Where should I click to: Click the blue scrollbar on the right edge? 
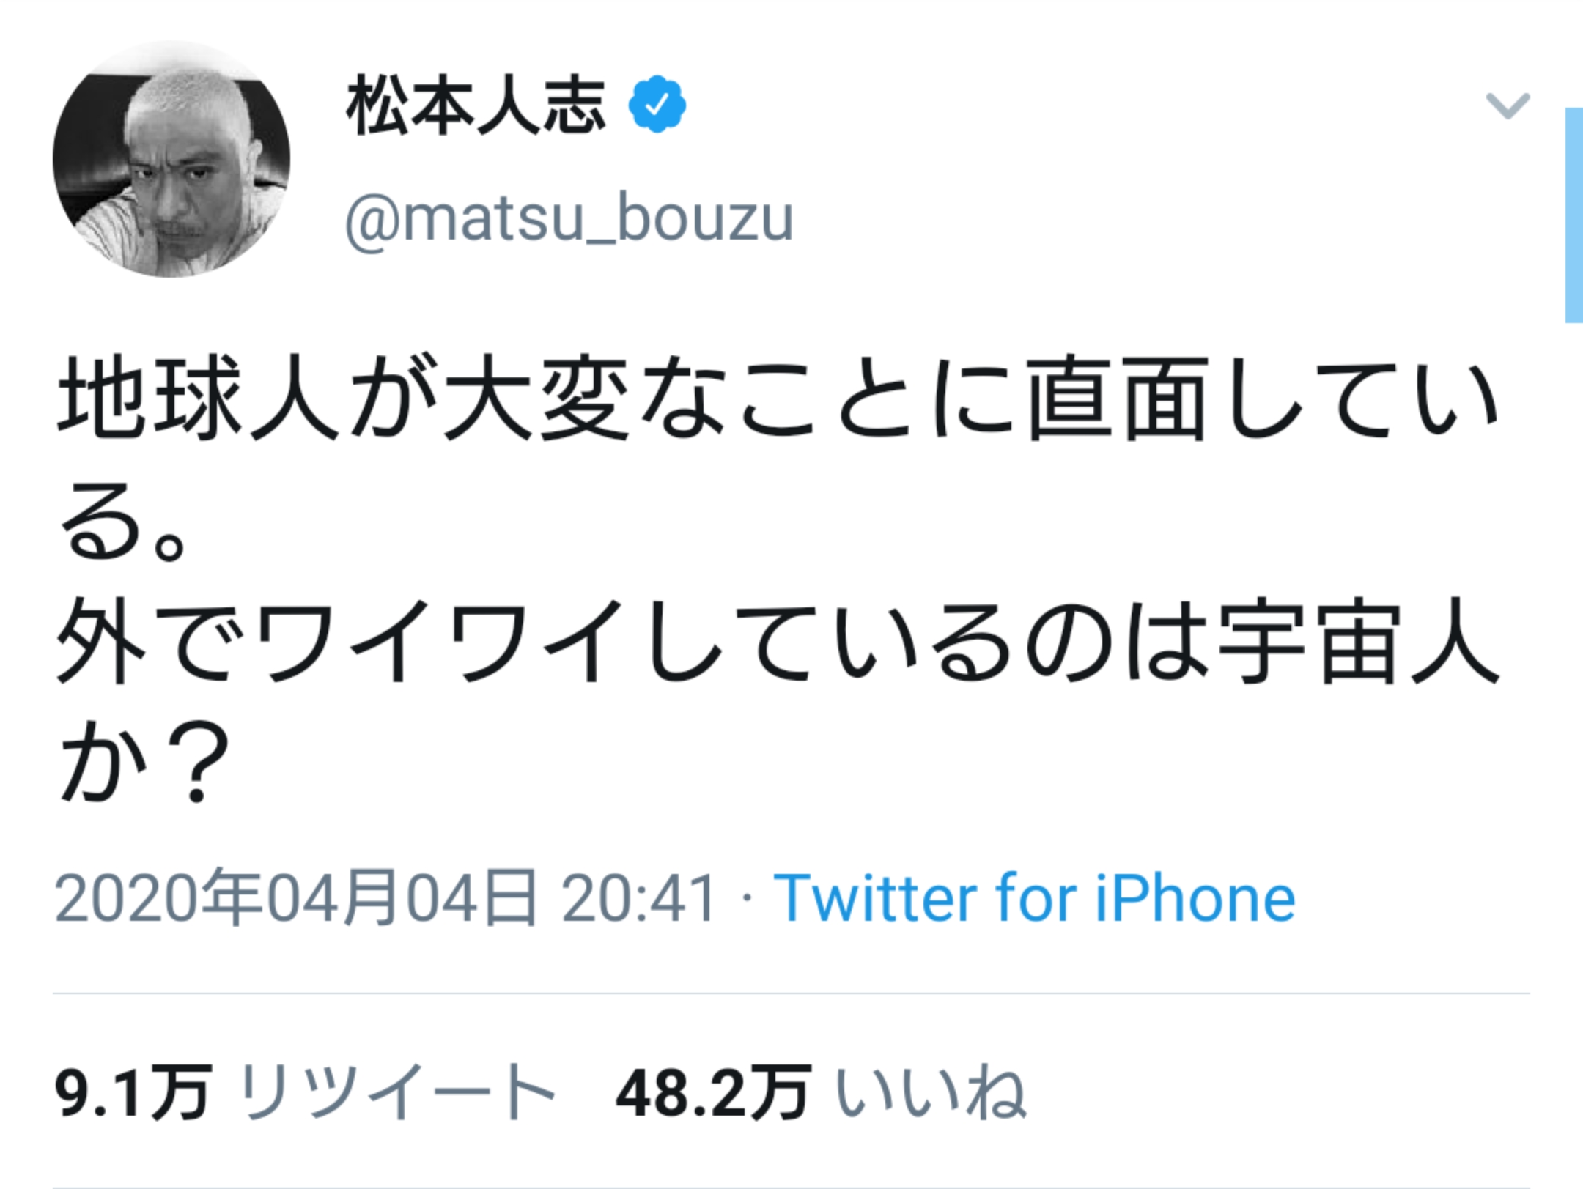click(x=1573, y=215)
